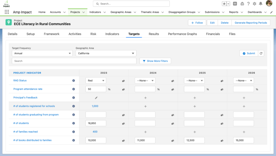Click the info icon for RAG Status
This screenshot has height=156, width=276.
point(74,81)
